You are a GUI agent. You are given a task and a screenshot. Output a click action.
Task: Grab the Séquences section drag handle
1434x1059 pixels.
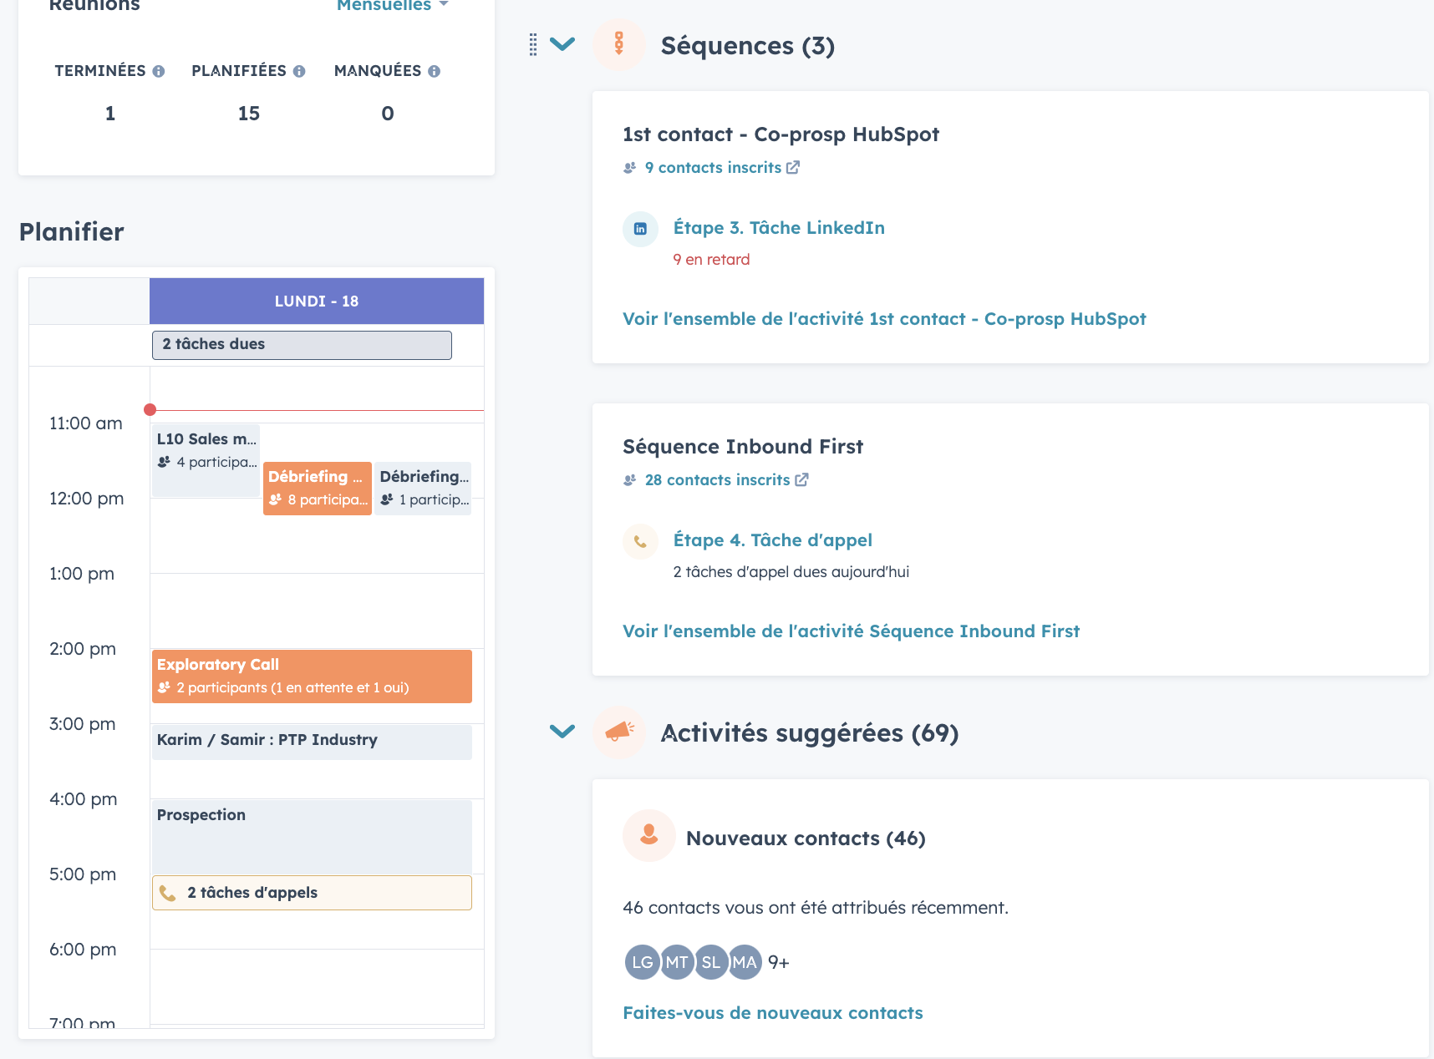(x=533, y=44)
